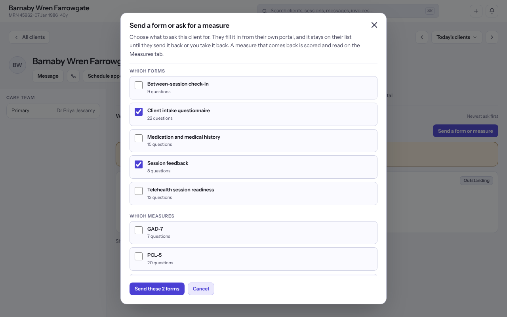This screenshot has height=317, width=507.
Task: Click Dr Priya Jessamy care team entry
Action: click(x=53, y=111)
